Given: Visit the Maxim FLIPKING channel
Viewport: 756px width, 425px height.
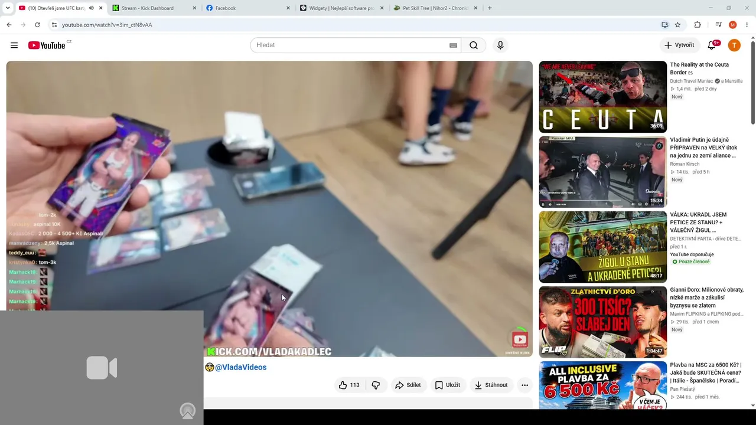Looking at the screenshot, I should [706, 314].
